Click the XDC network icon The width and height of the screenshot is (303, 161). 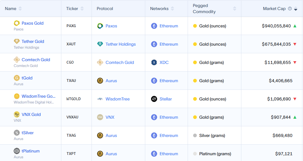154,62
